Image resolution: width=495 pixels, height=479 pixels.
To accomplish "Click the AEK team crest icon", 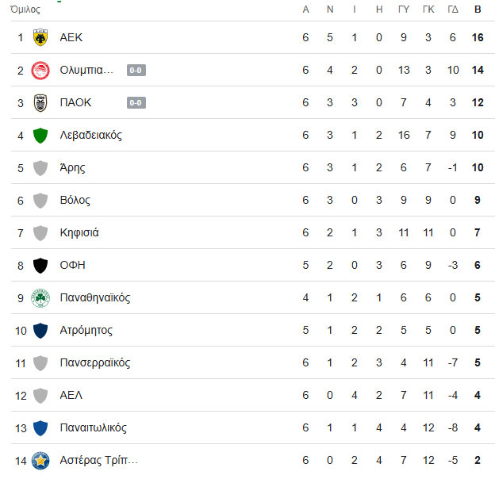I will (x=40, y=37).
